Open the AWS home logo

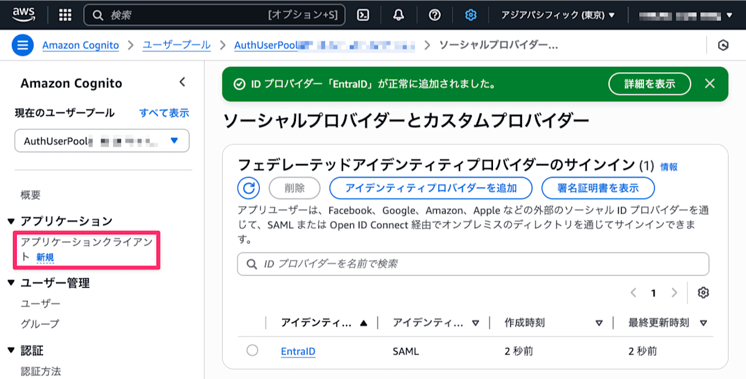22,14
